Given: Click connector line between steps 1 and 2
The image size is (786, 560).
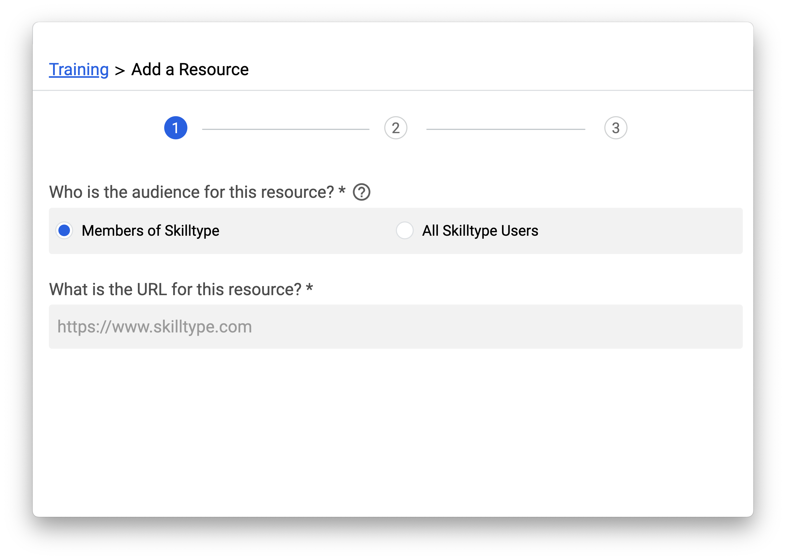Looking at the screenshot, I should pyautogui.click(x=286, y=129).
